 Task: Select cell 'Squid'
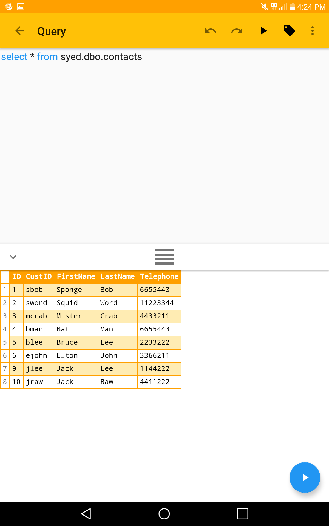[76, 303]
